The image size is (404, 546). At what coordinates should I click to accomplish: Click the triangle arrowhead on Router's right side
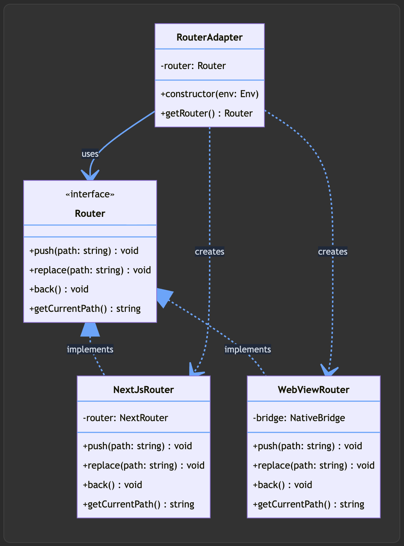coord(164,298)
